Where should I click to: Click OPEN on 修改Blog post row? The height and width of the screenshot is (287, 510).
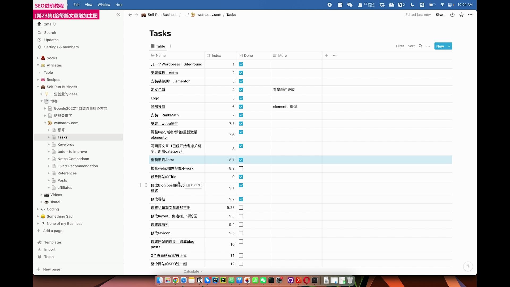coord(193,185)
